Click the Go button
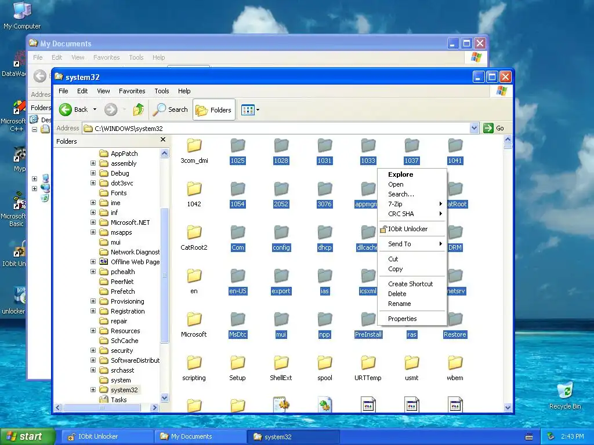Viewport: 594px width, 445px height. 494,128
